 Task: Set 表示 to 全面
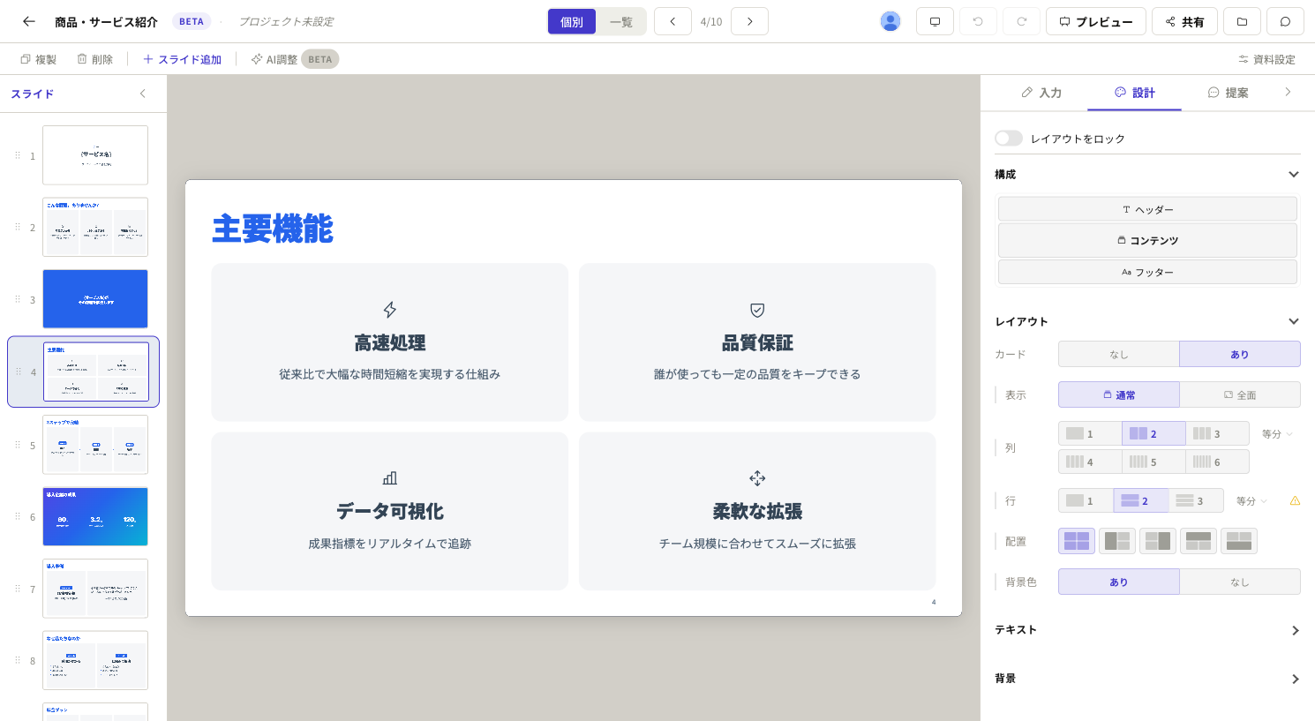coord(1240,394)
